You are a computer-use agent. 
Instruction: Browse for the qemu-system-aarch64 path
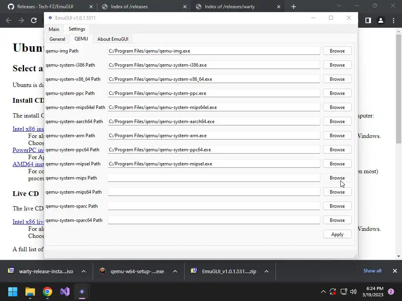coord(337,121)
